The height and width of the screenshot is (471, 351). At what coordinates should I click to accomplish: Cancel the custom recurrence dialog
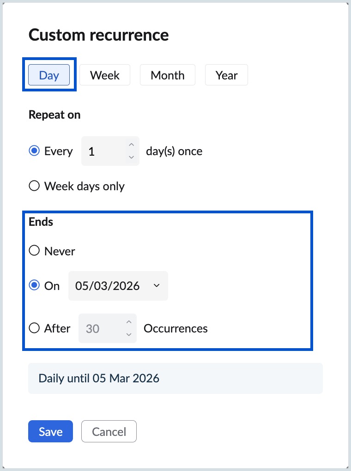tap(109, 431)
